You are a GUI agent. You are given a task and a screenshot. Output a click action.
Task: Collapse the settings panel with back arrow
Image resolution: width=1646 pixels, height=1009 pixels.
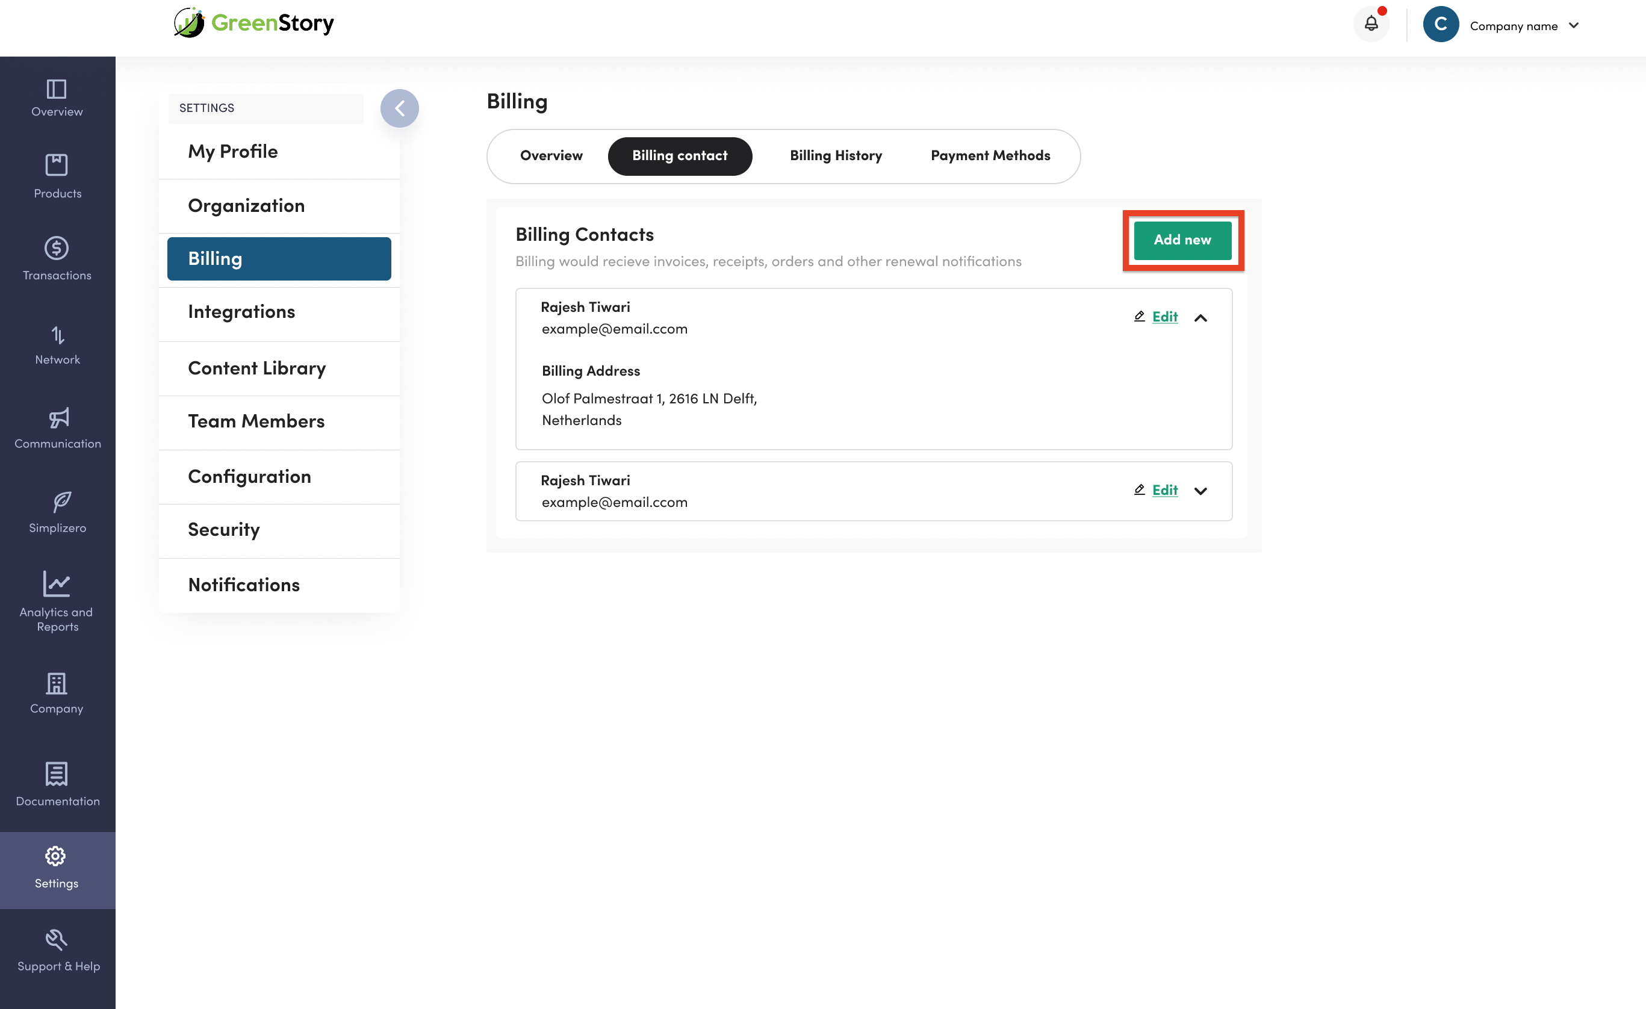click(400, 108)
